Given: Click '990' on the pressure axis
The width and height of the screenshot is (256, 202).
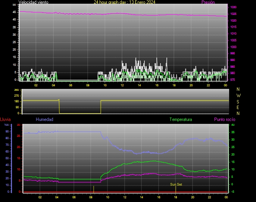Looking at the screenshot, I should coord(232,60).
